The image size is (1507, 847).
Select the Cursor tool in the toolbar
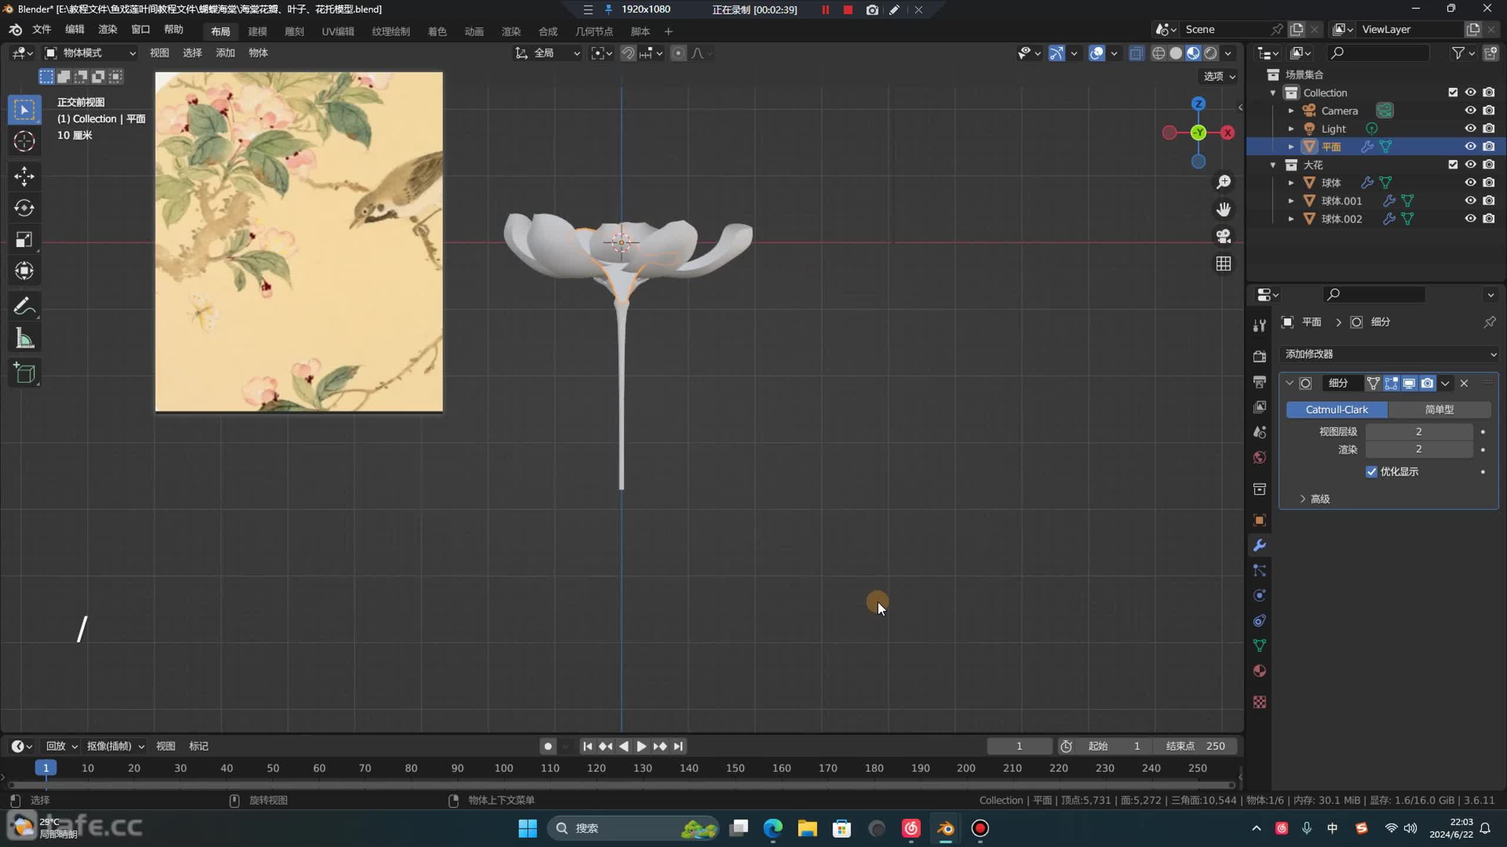click(x=24, y=141)
